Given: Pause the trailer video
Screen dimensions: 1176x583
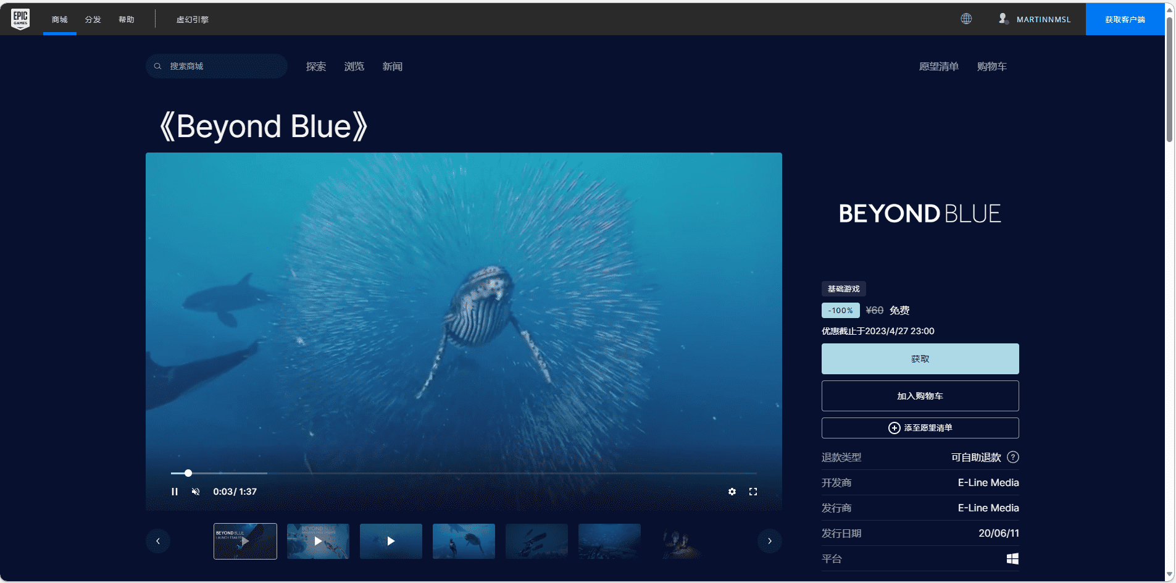Looking at the screenshot, I should [175, 492].
